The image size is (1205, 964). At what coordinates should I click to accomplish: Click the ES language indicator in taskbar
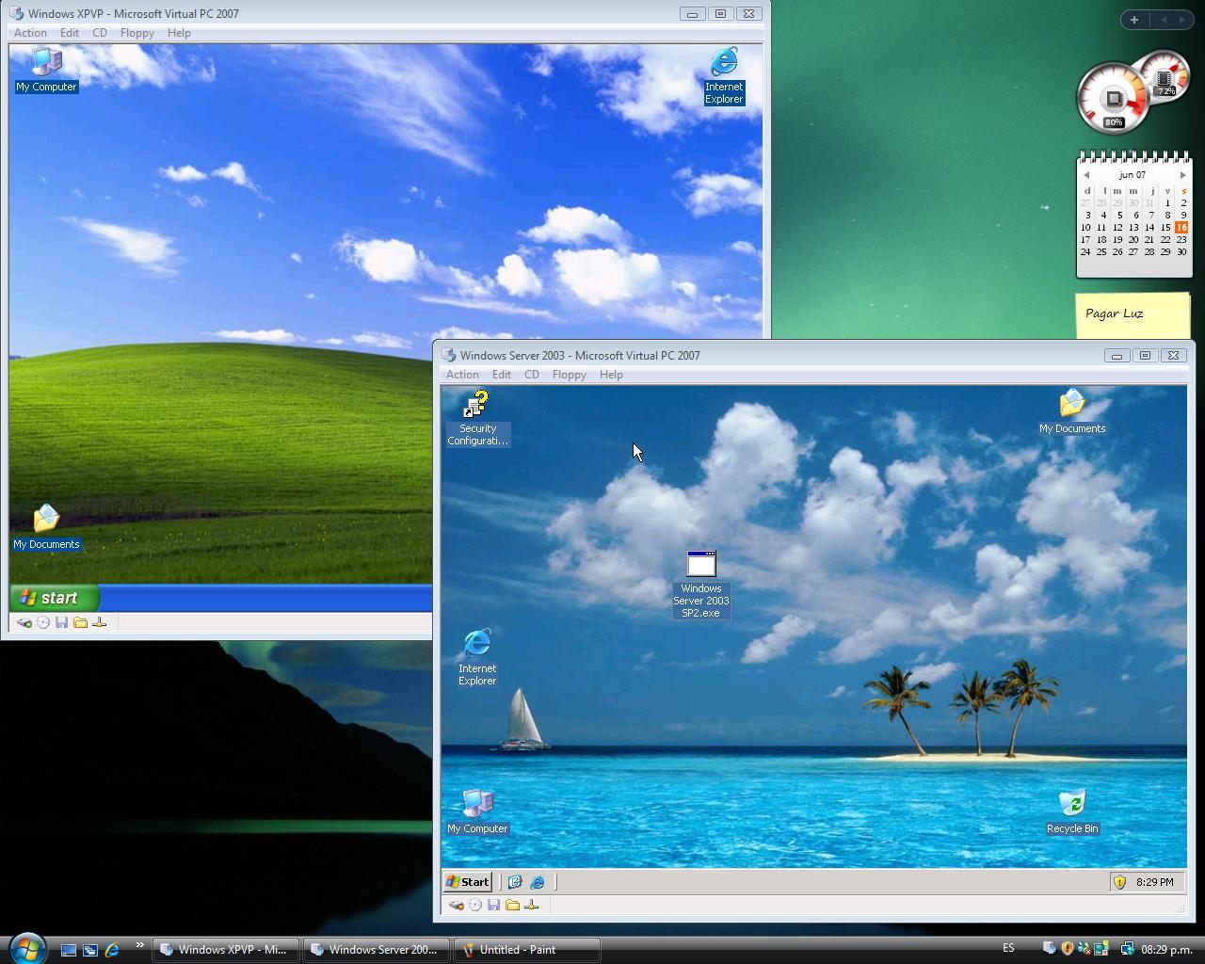[1008, 948]
